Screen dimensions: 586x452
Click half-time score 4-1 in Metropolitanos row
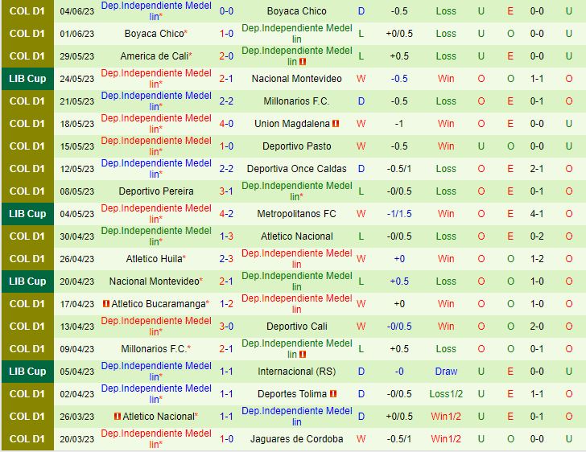pos(537,214)
